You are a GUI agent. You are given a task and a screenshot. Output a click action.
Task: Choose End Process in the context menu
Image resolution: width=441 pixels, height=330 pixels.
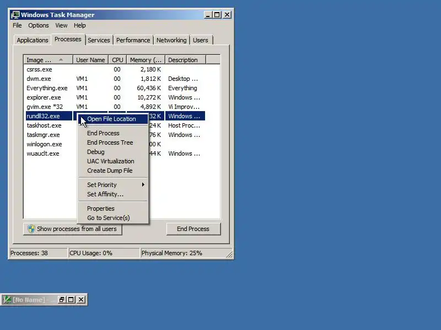click(x=113, y=133)
